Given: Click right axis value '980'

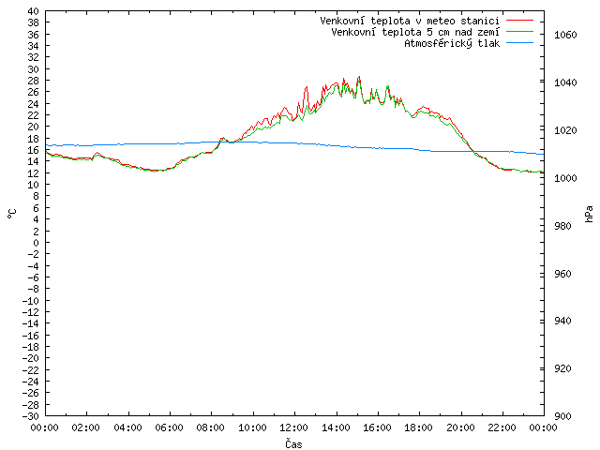Looking at the screenshot, I should pos(562,226).
